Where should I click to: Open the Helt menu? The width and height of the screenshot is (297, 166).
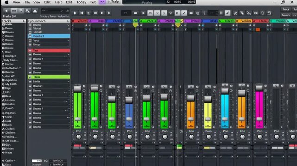click(58, 2)
